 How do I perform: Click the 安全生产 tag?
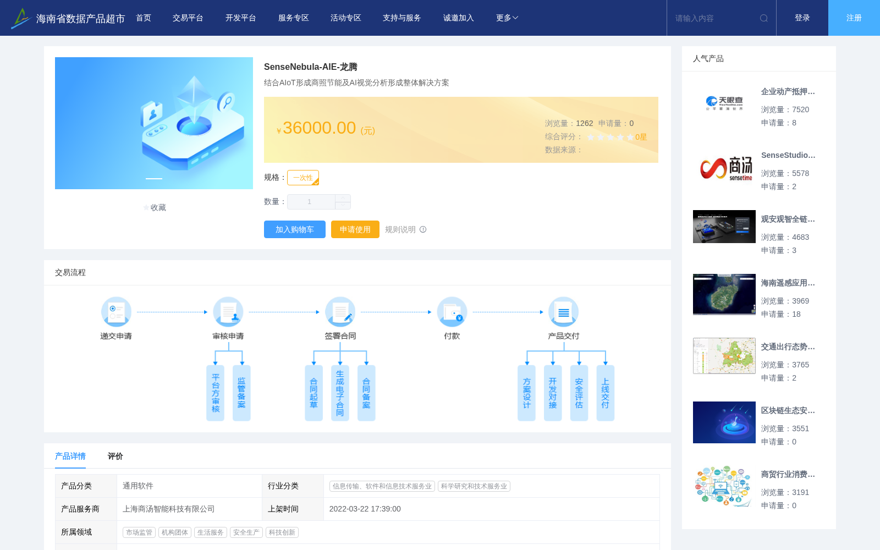tap(246, 532)
